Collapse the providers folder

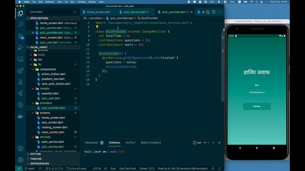(x=46, y=103)
